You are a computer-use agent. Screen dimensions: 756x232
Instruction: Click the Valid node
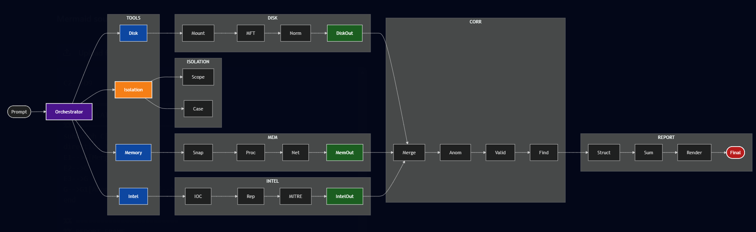coord(500,153)
